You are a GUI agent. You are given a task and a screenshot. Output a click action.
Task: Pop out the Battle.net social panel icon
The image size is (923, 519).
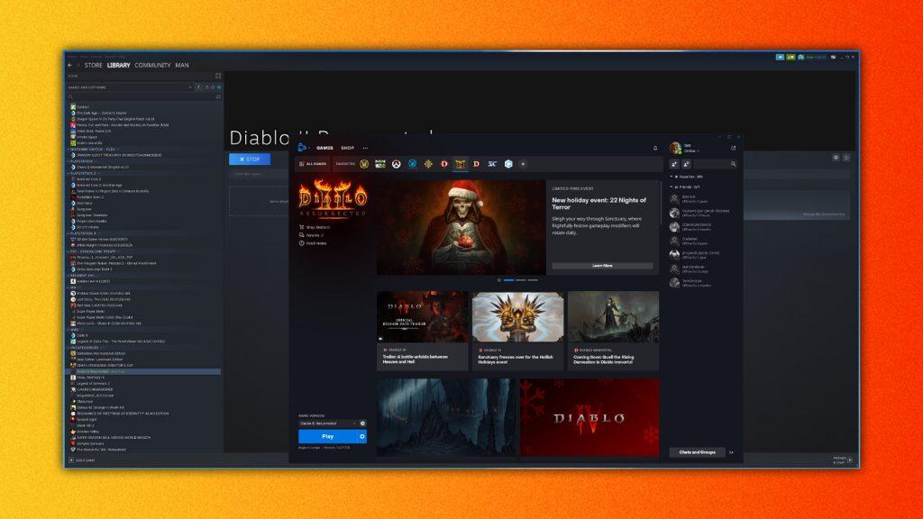[x=733, y=149]
